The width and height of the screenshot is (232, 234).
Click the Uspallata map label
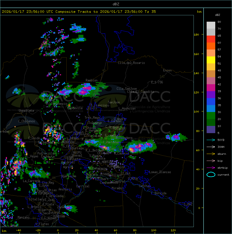point(26,111)
